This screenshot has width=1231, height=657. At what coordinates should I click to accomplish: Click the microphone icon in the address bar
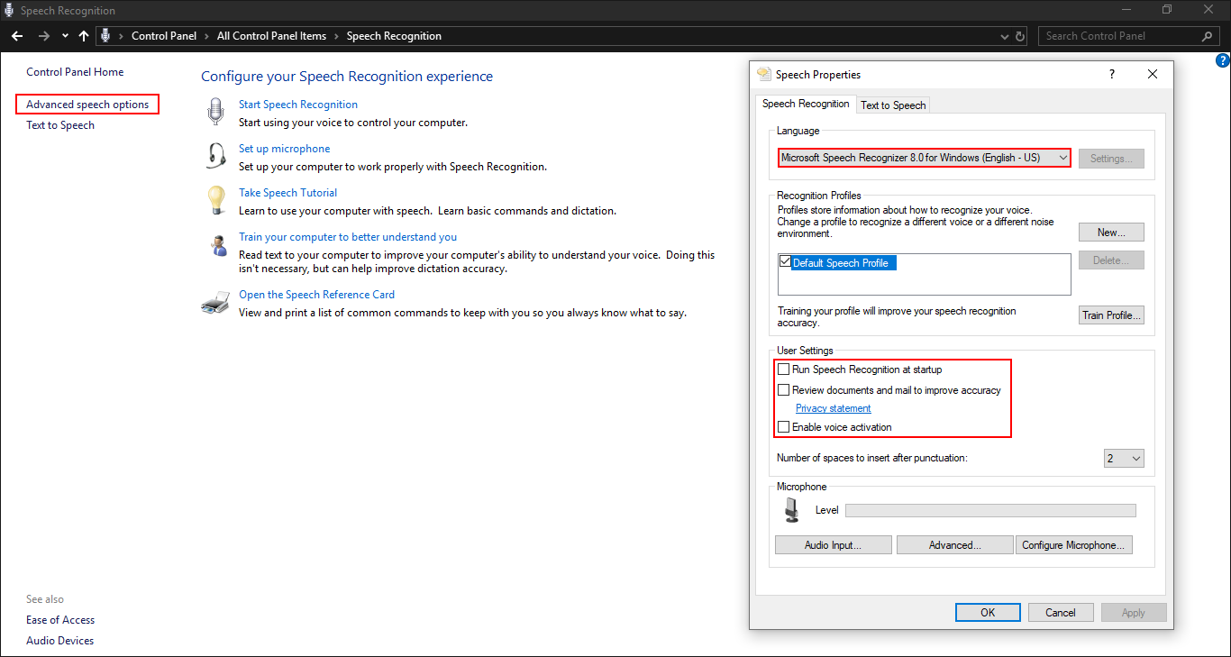(x=105, y=36)
